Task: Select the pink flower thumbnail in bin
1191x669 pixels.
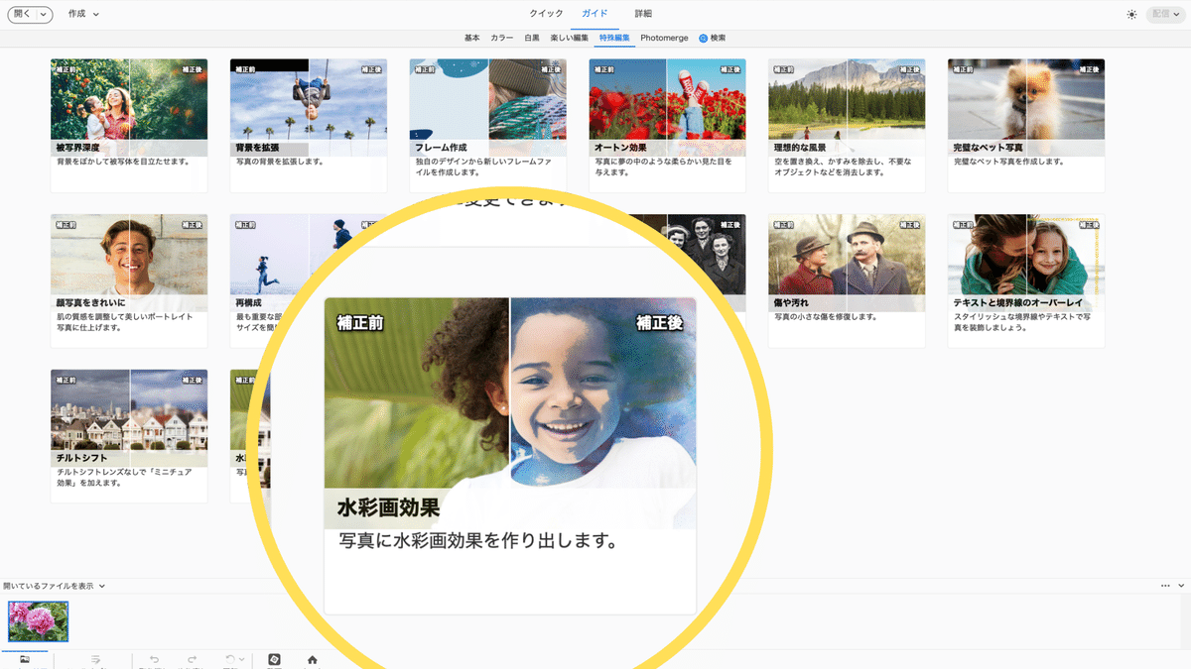Action: tap(39, 621)
